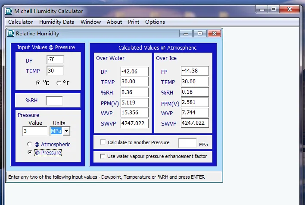Screen dimensions: 305x205
Task: Click the Calculated Values @ Atmospheric header
Action: (x=158, y=48)
